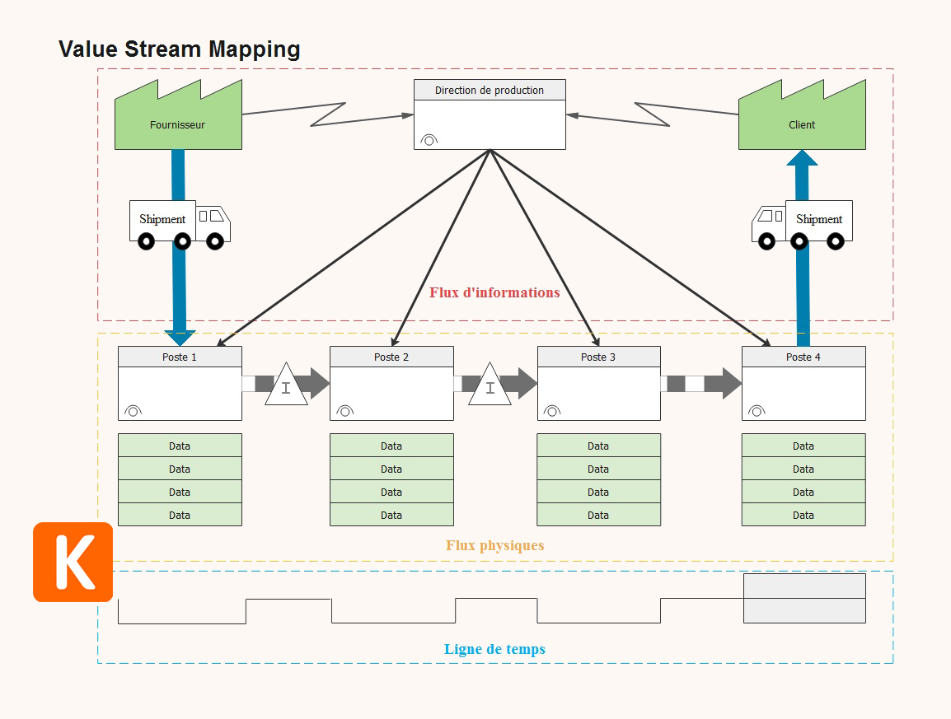Click the Flux d'informations label
Image resolution: width=951 pixels, height=719 pixels.
[494, 293]
